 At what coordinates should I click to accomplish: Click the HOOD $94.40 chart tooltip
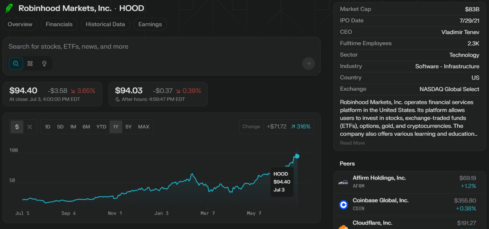282,182
